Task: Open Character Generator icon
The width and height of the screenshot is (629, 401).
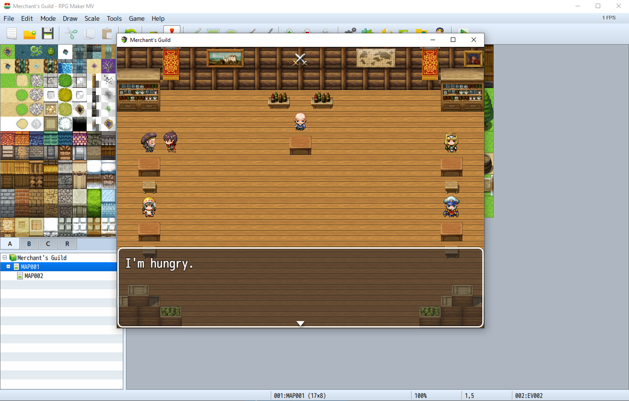Action: pyautogui.click(x=440, y=30)
